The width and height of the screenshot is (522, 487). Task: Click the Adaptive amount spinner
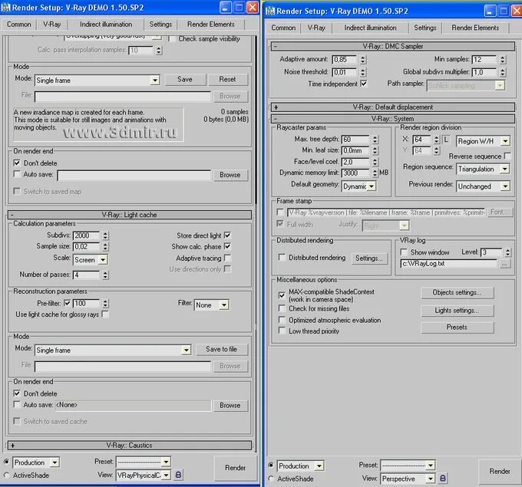pyautogui.click(x=363, y=59)
